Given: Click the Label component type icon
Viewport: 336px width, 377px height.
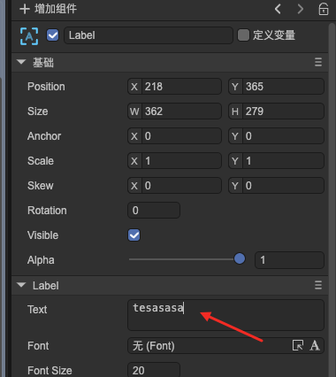Looking at the screenshot, I should [29, 36].
